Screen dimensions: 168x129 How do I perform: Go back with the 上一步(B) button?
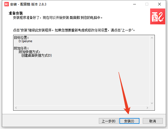tap(109, 121)
